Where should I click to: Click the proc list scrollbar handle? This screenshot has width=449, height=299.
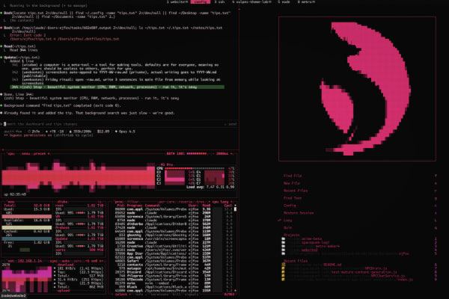236,209
